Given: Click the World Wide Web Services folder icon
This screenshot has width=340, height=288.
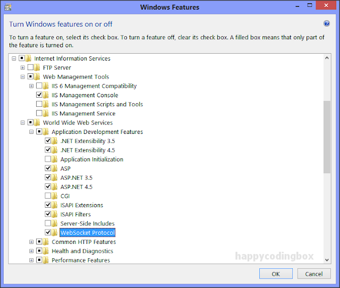Looking at the screenshot, I should 37,123.
